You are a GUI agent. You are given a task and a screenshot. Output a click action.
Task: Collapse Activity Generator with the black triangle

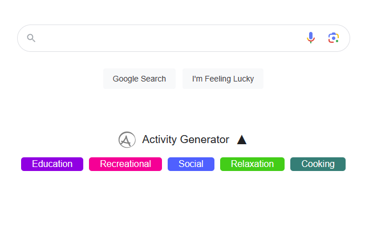click(x=242, y=140)
